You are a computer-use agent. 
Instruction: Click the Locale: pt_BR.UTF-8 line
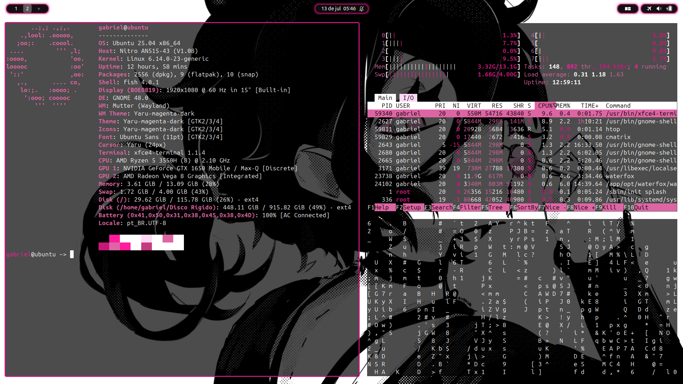pos(132,223)
